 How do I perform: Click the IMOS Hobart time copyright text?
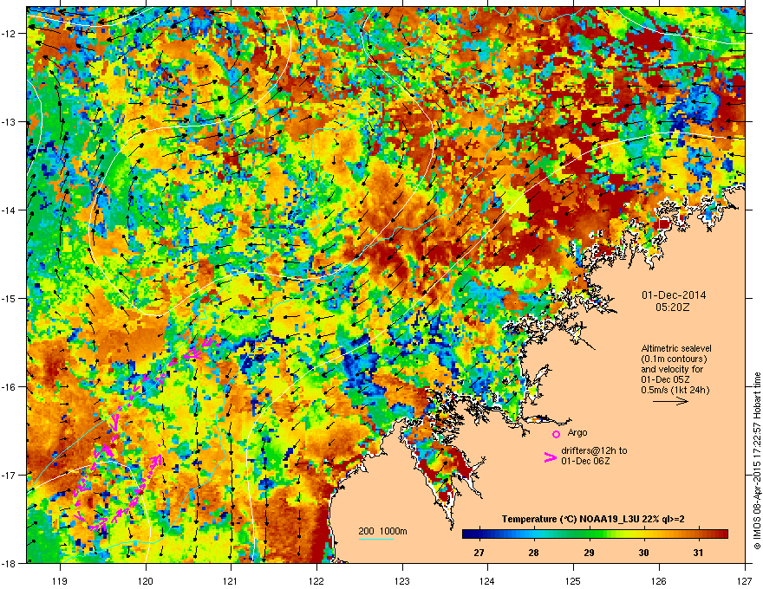[757, 461]
